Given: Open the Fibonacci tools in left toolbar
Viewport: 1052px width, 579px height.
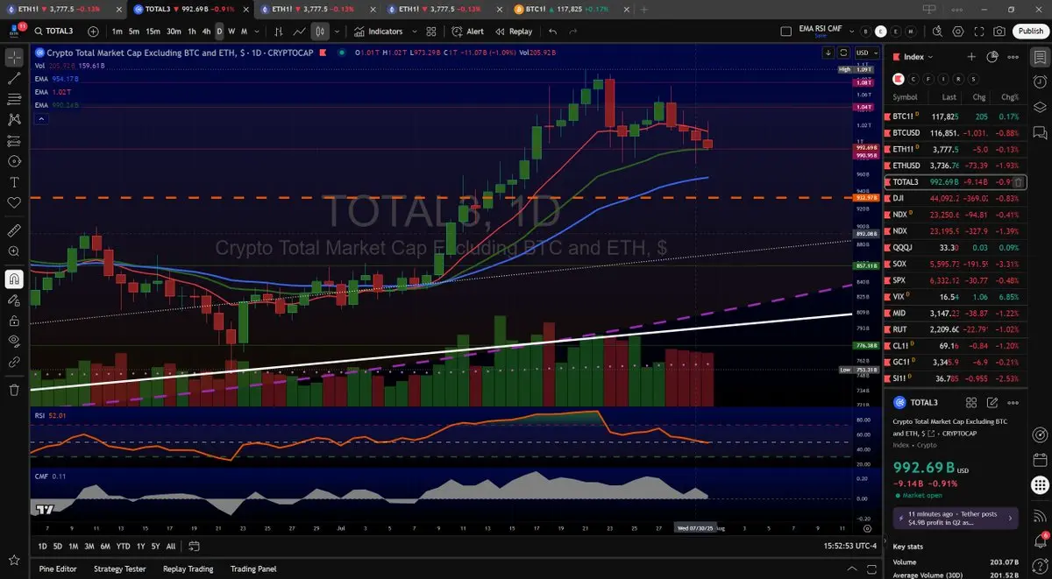Looking at the screenshot, I should pos(14,99).
